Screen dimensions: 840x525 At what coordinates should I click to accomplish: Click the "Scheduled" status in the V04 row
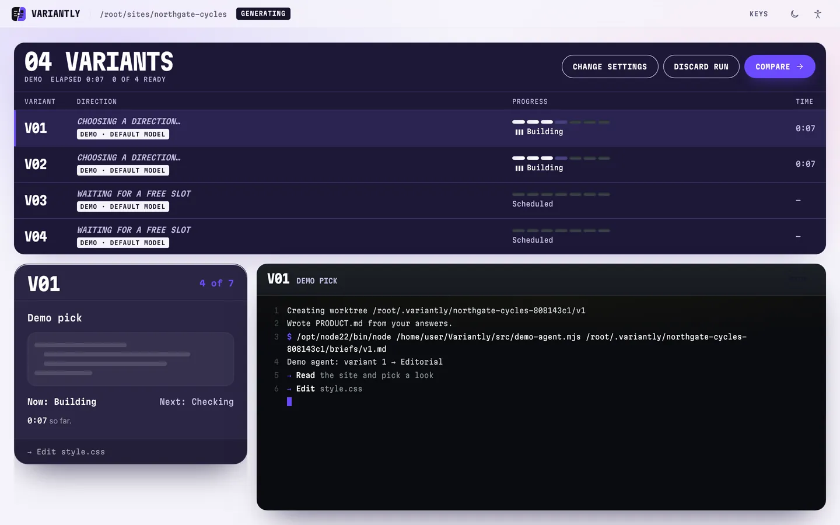tap(533, 240)
